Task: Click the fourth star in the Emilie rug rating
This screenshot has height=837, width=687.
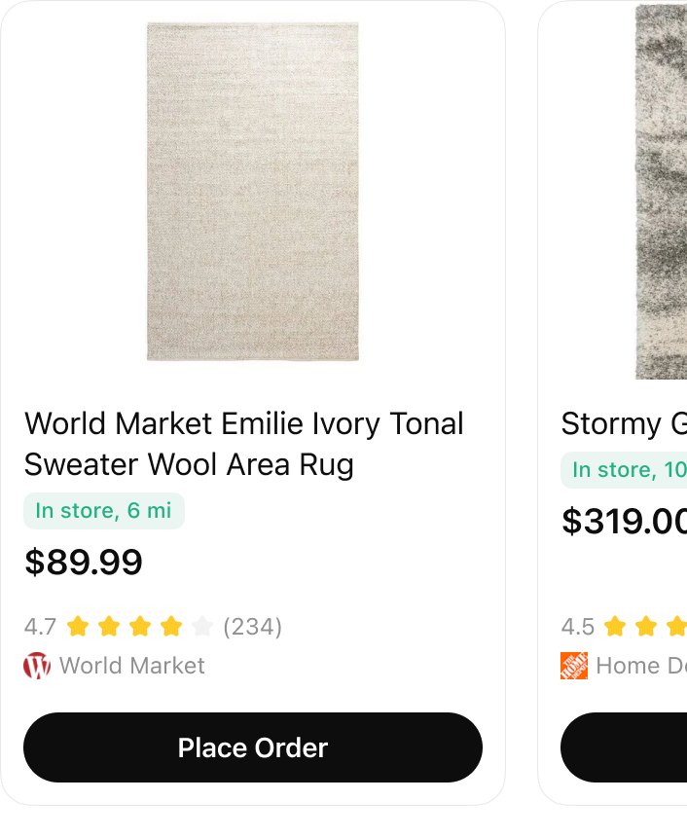Action: (x=171, y=627)
